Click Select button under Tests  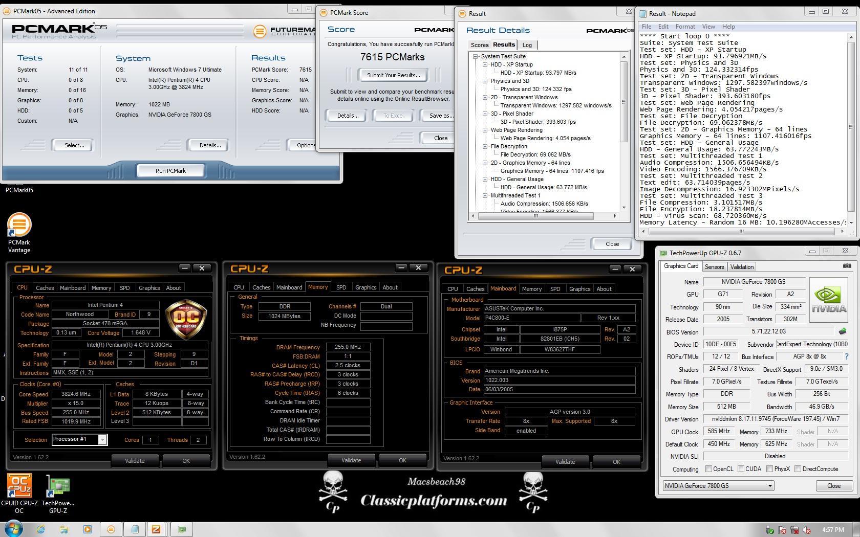pyautogui.click(x=74, y=145)
